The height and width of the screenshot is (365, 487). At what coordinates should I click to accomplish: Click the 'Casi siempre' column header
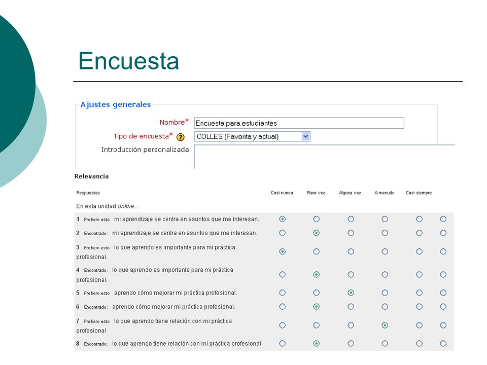tap(419, 193)
